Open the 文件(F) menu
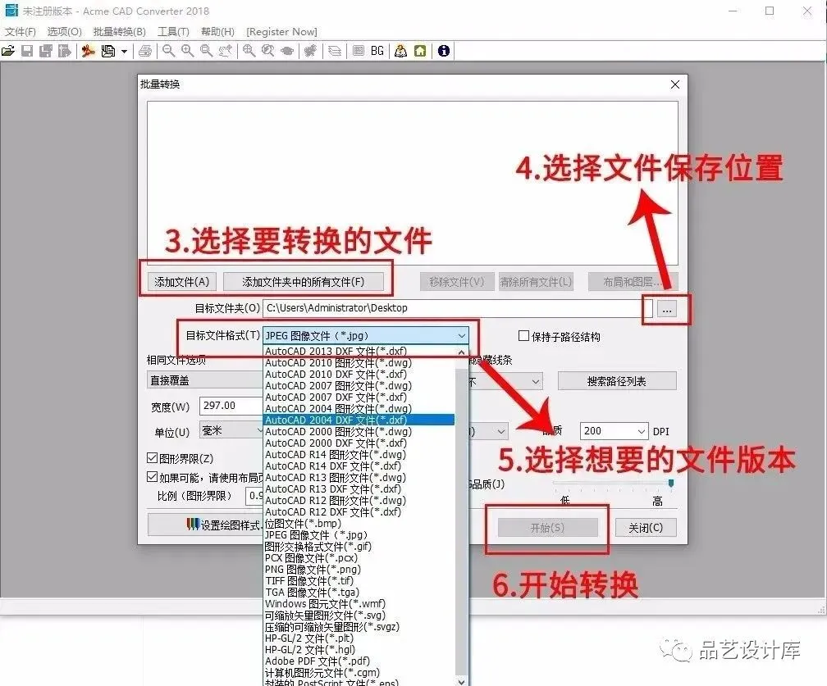This screenshot has width=827, height=686. click(x=21, y=32)
